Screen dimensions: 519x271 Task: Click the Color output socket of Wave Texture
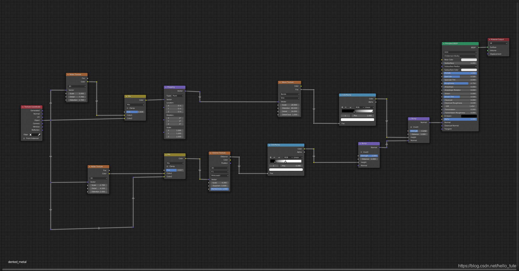pos(301,86)
